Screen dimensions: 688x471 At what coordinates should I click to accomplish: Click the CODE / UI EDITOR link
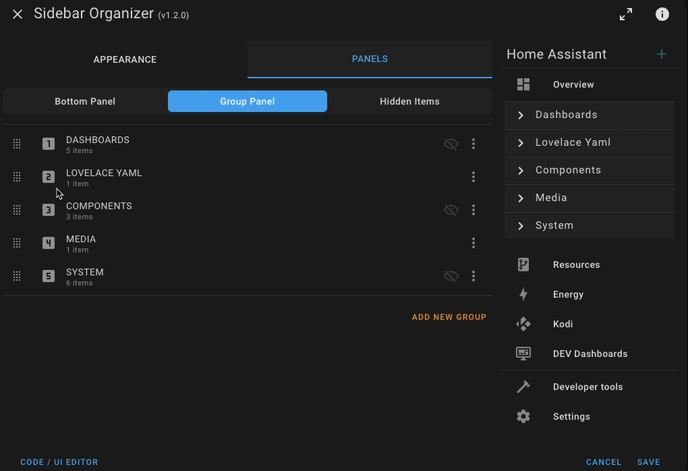click(x=59, y=462)
